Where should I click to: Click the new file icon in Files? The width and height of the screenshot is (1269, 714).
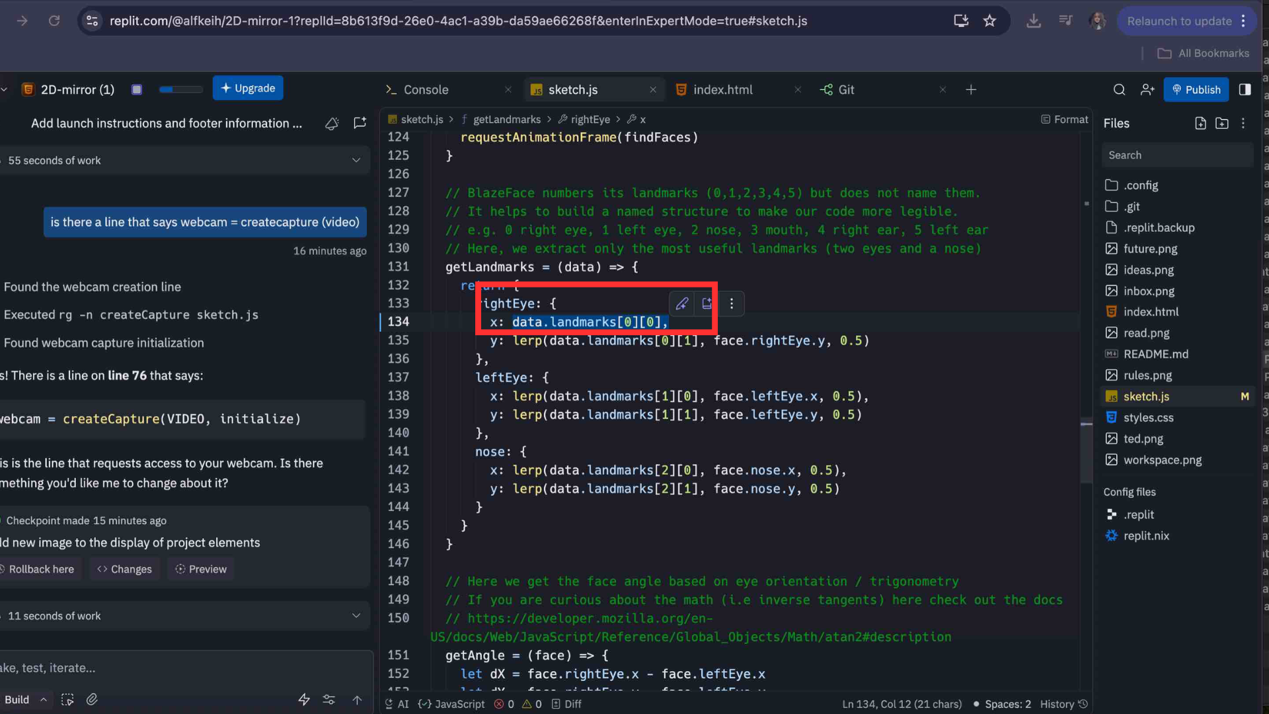(1201, 124)
